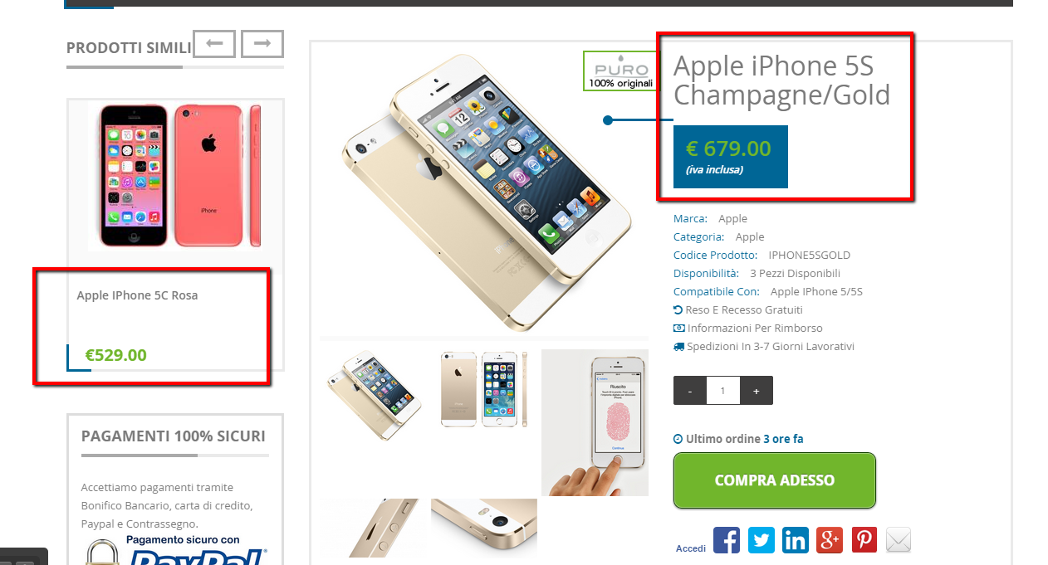The image size is (1048, 565).
Task: Share via the Google Plus icon
Action: point(830,540)
